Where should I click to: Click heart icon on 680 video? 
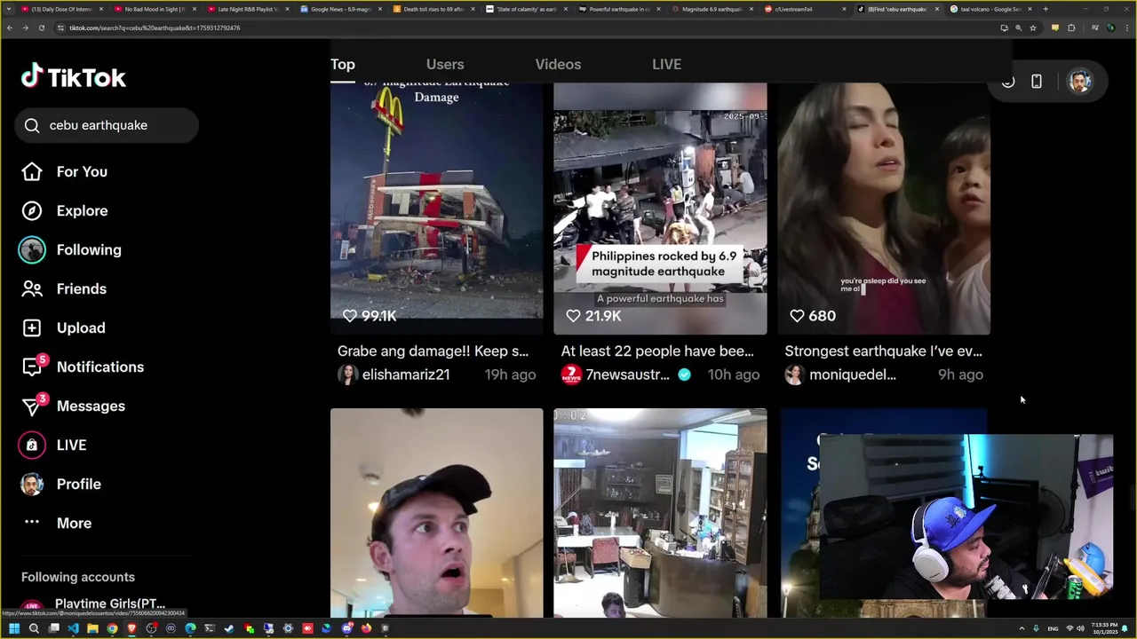pyautogui.click(x=798, y=316)
